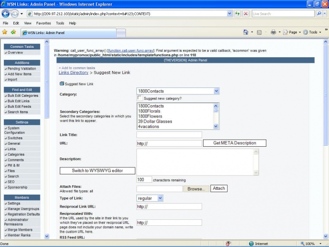Click the browser Back arrow button

coord(6,13)
